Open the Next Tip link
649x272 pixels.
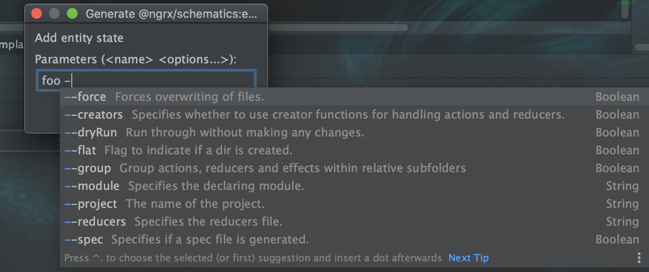point(468,258)
